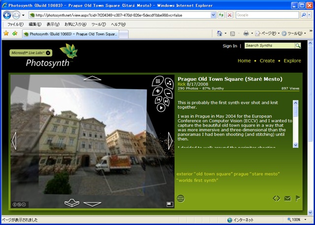
Task: Go to the next photo in the synth
Action: pyautogui.click(x=166, y=101)
